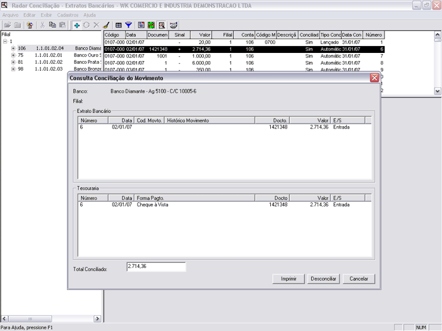Click the Cancelar button in dialog
442x331 pixels.
click(x=359, y=279)
